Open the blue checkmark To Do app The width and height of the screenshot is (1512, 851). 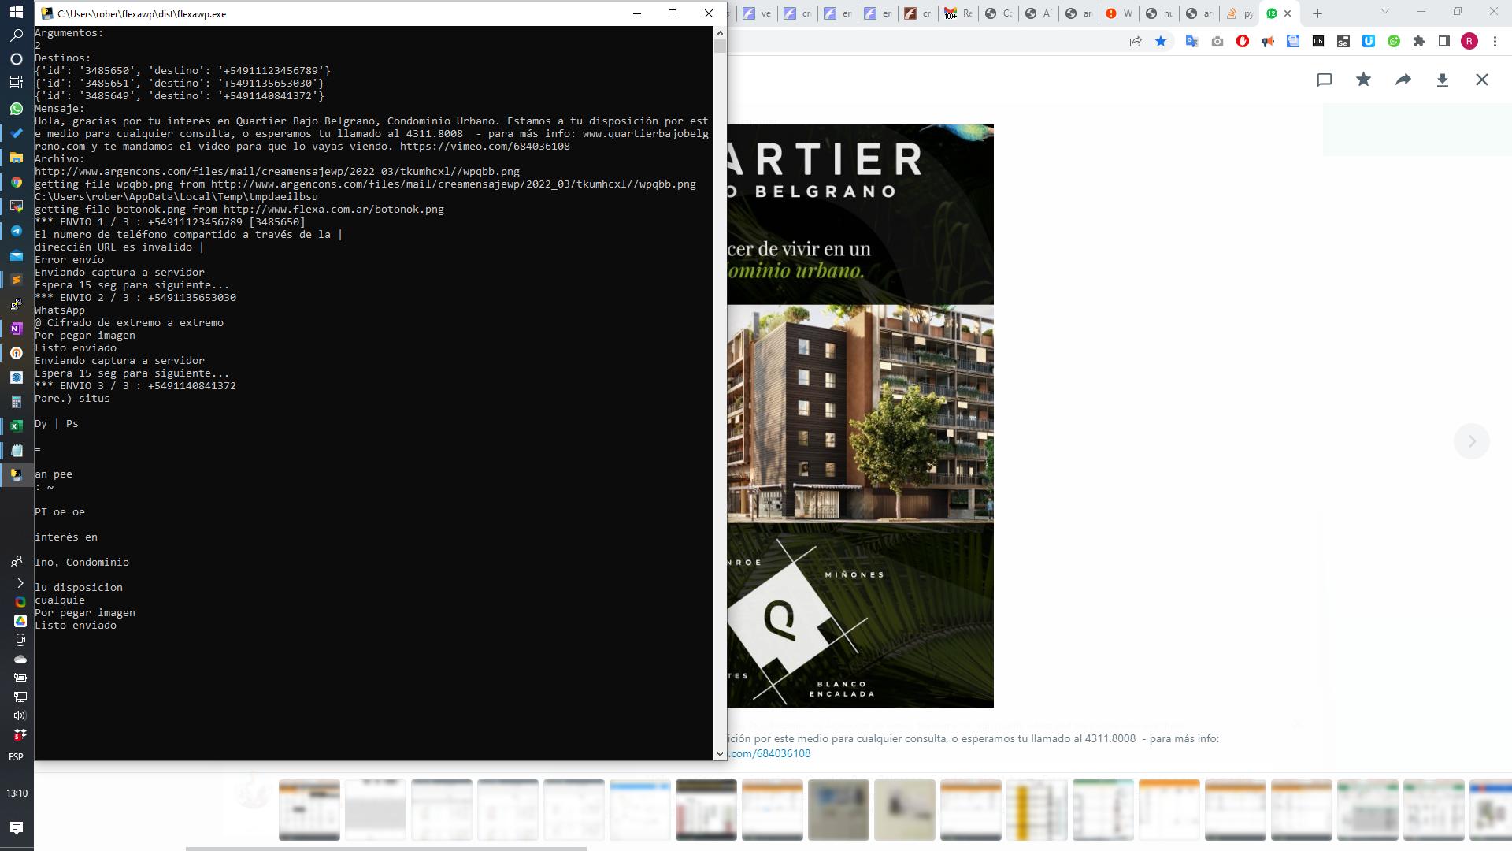[x=17, y=133]
